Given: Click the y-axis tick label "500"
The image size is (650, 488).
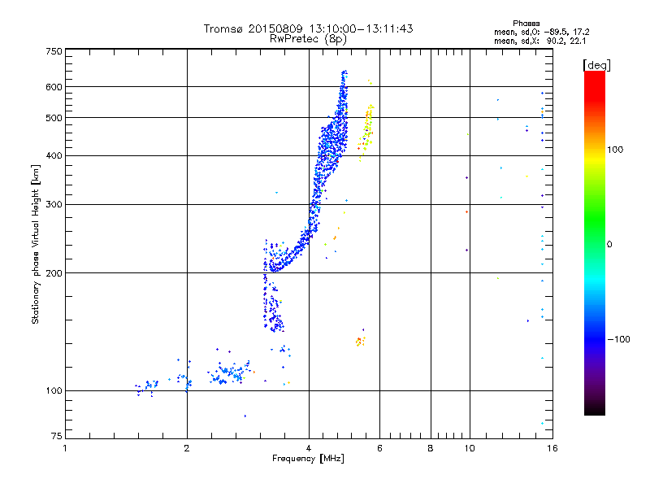Looking at the screenshot, I should (x=54, y=118).
